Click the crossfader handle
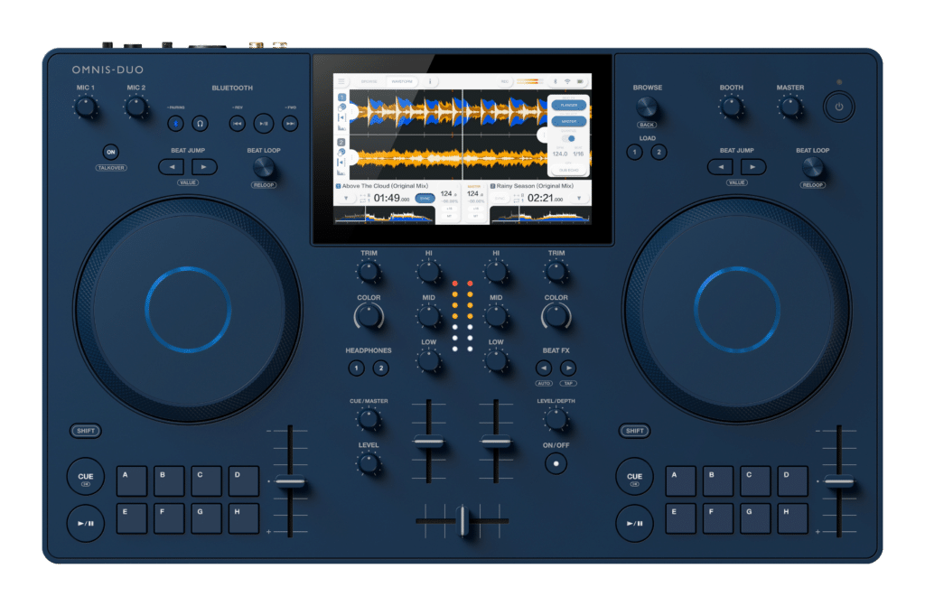The width and height of the screenshot is (925, 606). tap(462, 521)
